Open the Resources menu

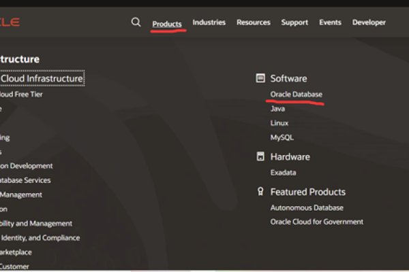click(x=254, y=22)
